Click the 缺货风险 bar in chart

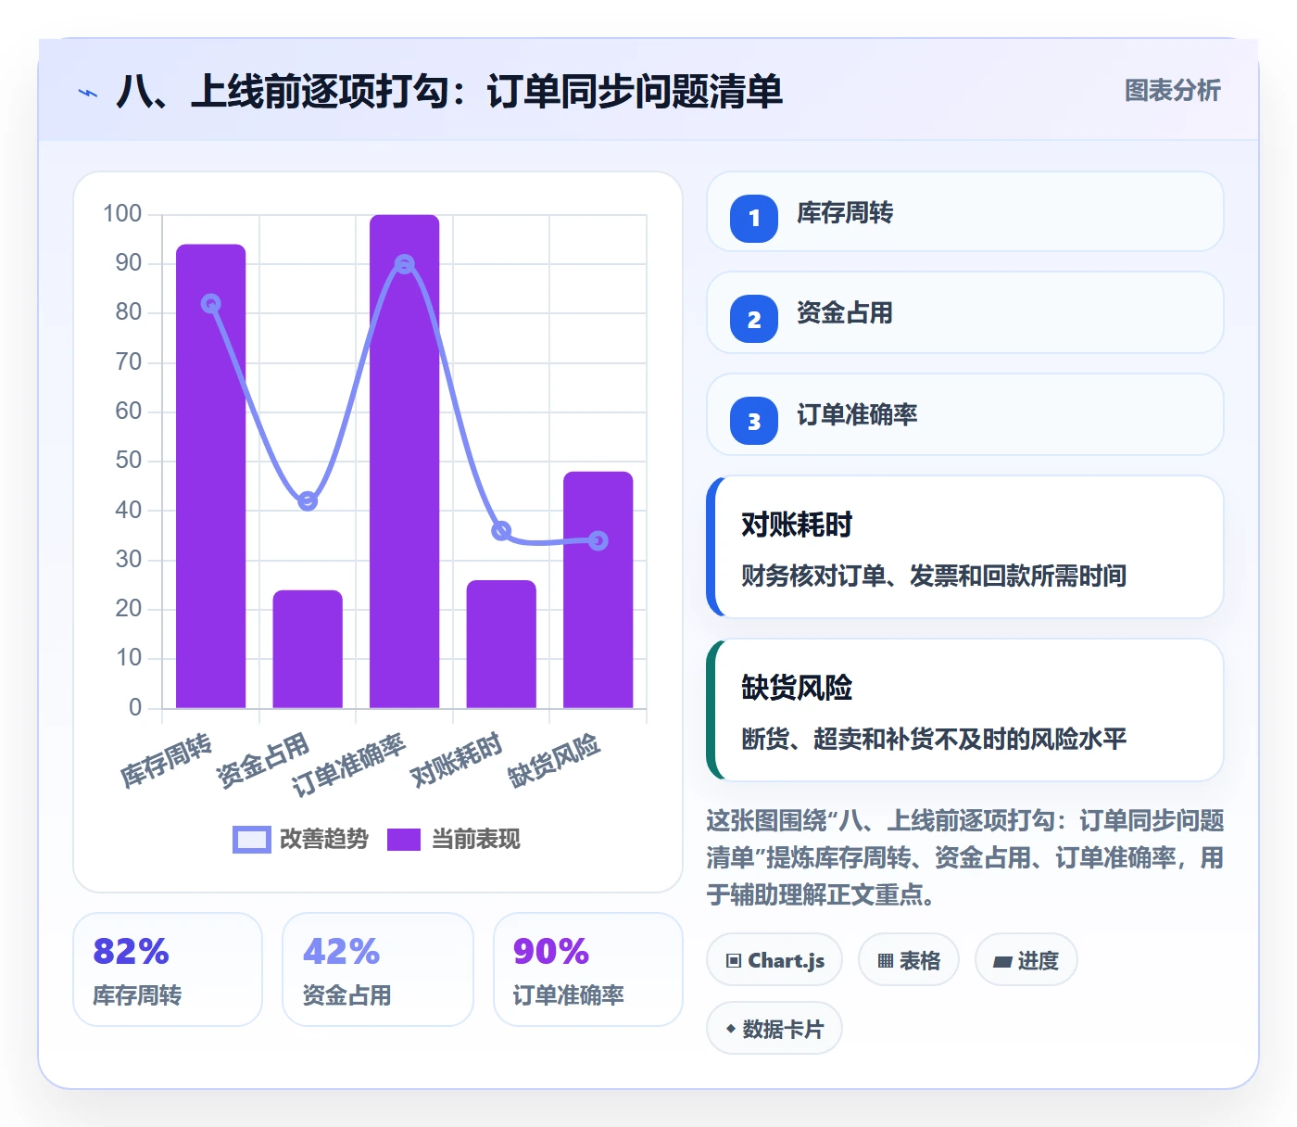598,589
